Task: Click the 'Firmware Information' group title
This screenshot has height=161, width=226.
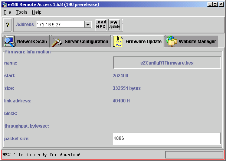Action: click(28, 52)
